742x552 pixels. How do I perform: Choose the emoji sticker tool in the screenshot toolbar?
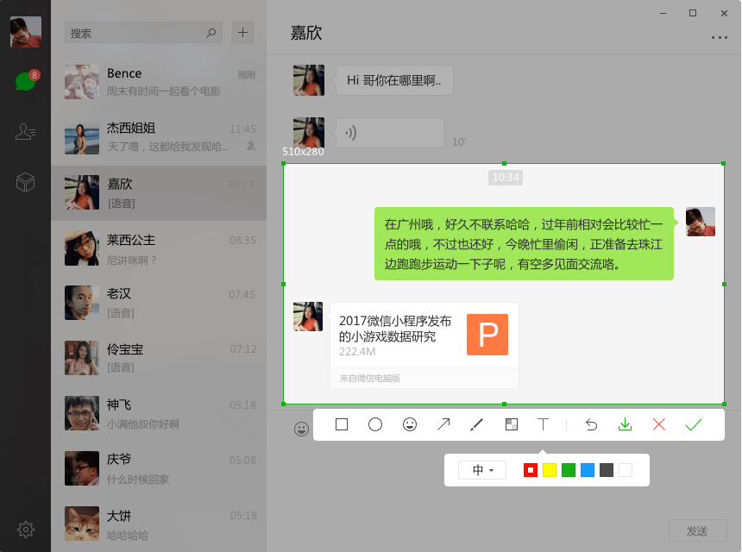tap(410, 424)
